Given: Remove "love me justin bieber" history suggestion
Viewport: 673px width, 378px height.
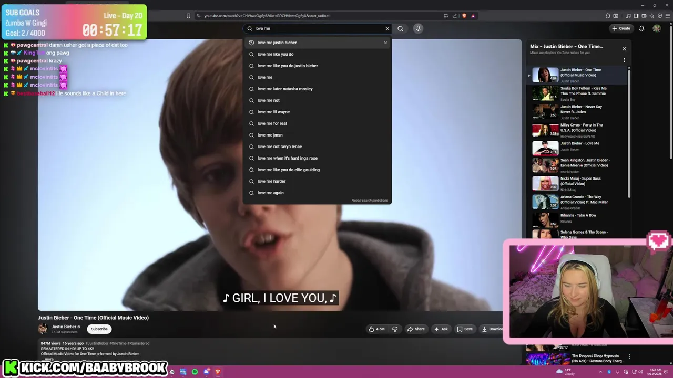Looking at the screenshot, I should (x=385, y=43).
